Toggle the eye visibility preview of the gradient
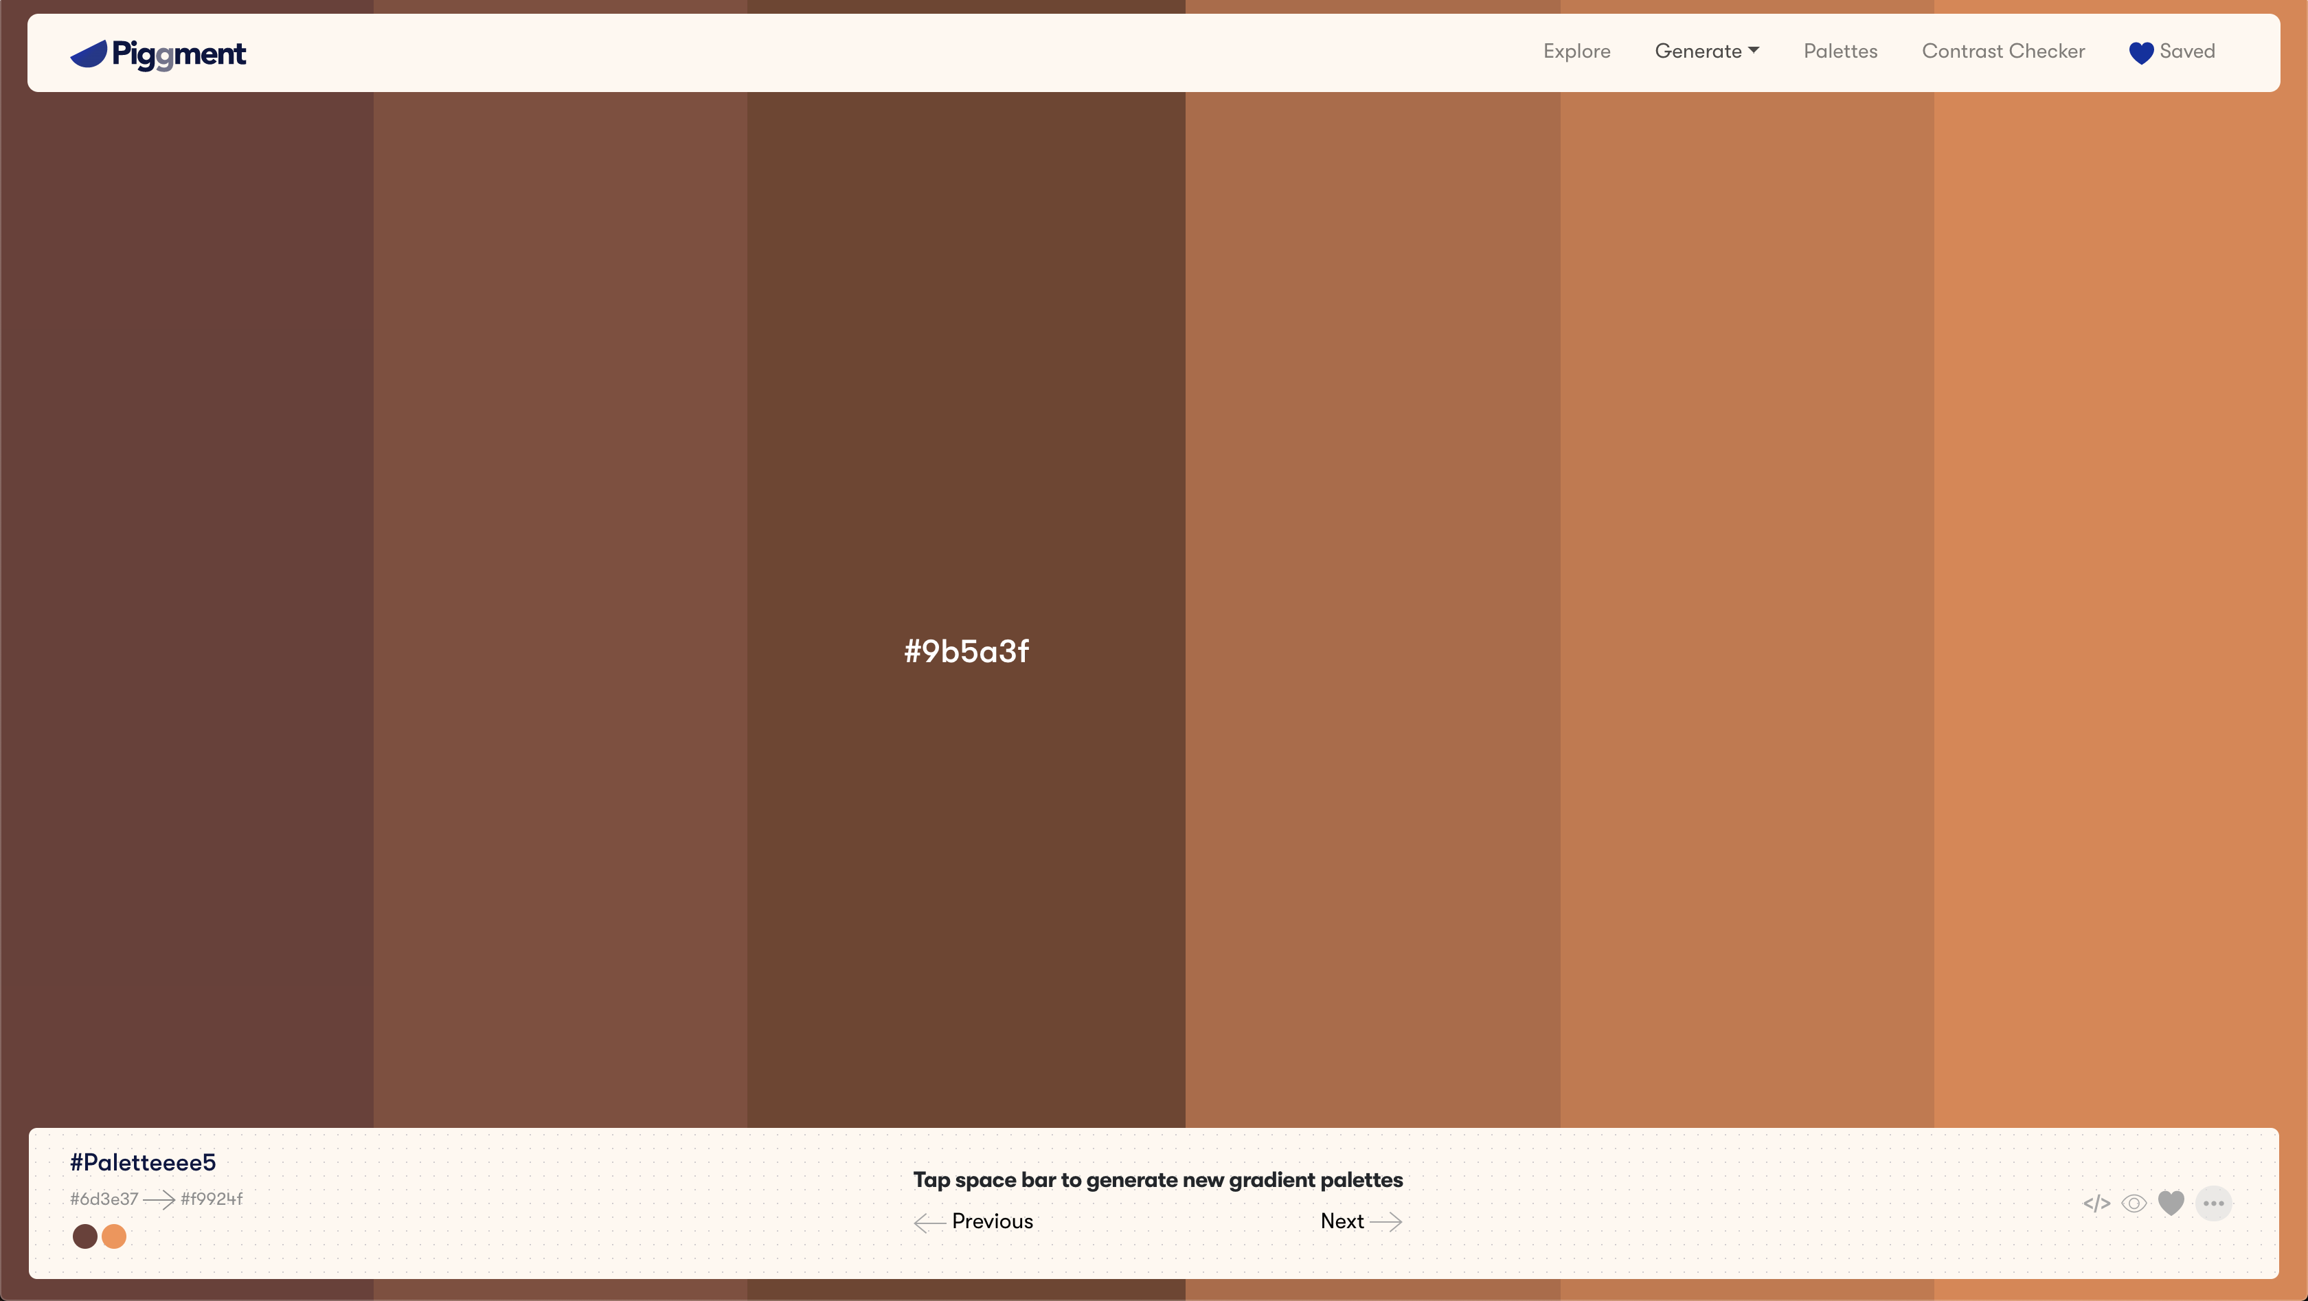The width and height of the screenshot is (2308, 1301). click(x=2134, y=1203)
